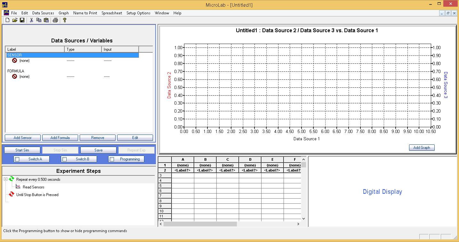Select the FORMULA row label

click(x=16, y=71)
